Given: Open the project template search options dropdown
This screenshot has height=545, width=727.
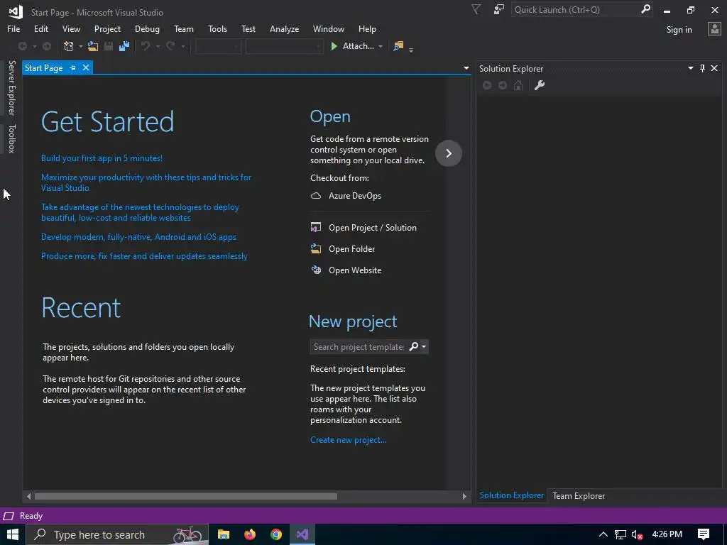Looking at the screenshot, I should (424, 346).
